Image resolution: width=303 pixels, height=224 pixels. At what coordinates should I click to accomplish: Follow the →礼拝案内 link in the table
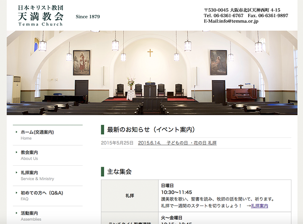(259, 206)
